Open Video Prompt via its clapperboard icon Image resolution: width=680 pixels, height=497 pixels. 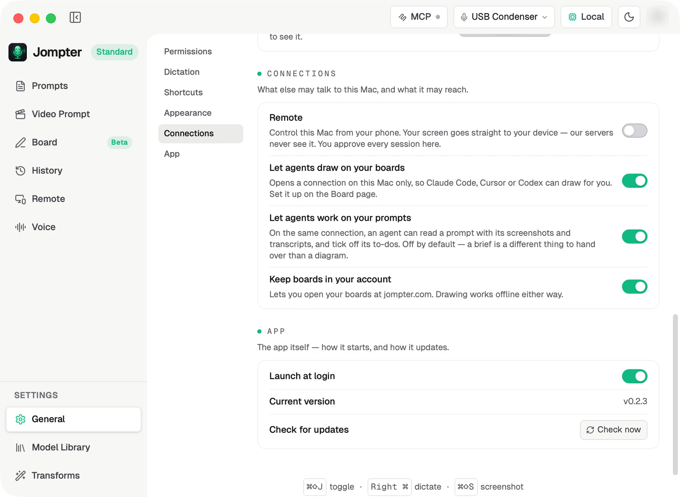[x=20, y=114]
